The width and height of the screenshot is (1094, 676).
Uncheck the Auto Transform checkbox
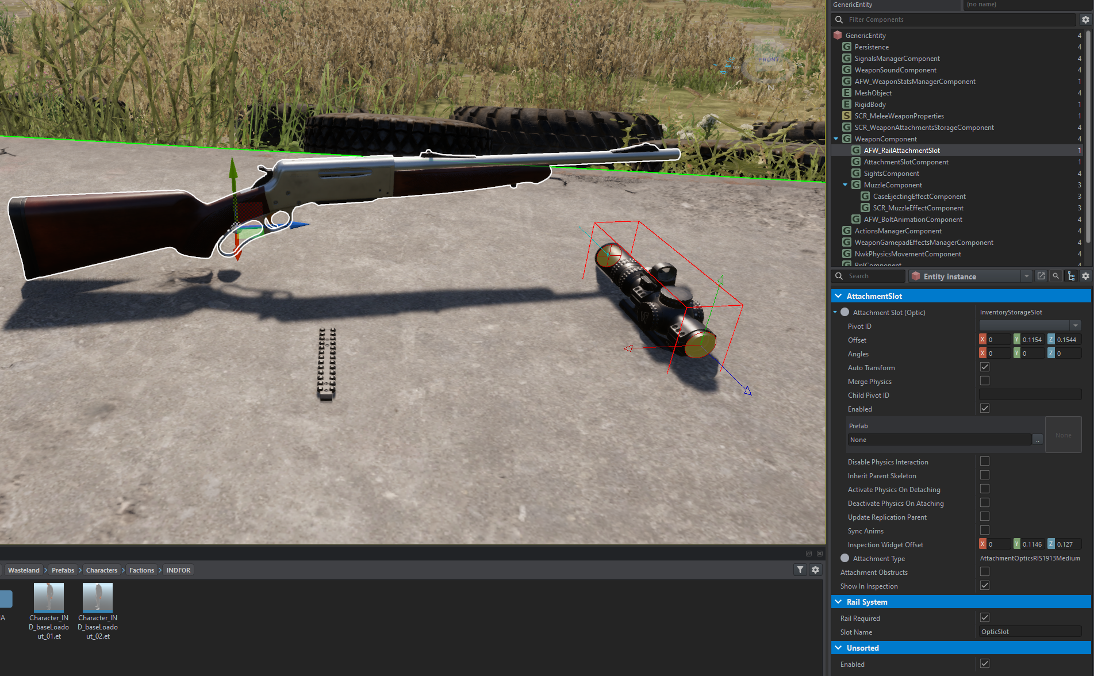[984, 367]
